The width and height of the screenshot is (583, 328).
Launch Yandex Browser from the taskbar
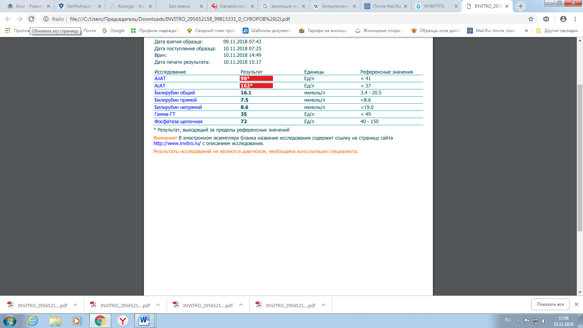coord(123,321)
